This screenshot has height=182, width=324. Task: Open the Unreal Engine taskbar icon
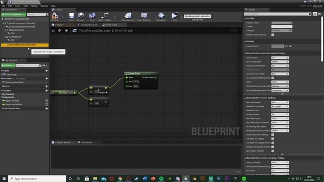click(186, 178)
